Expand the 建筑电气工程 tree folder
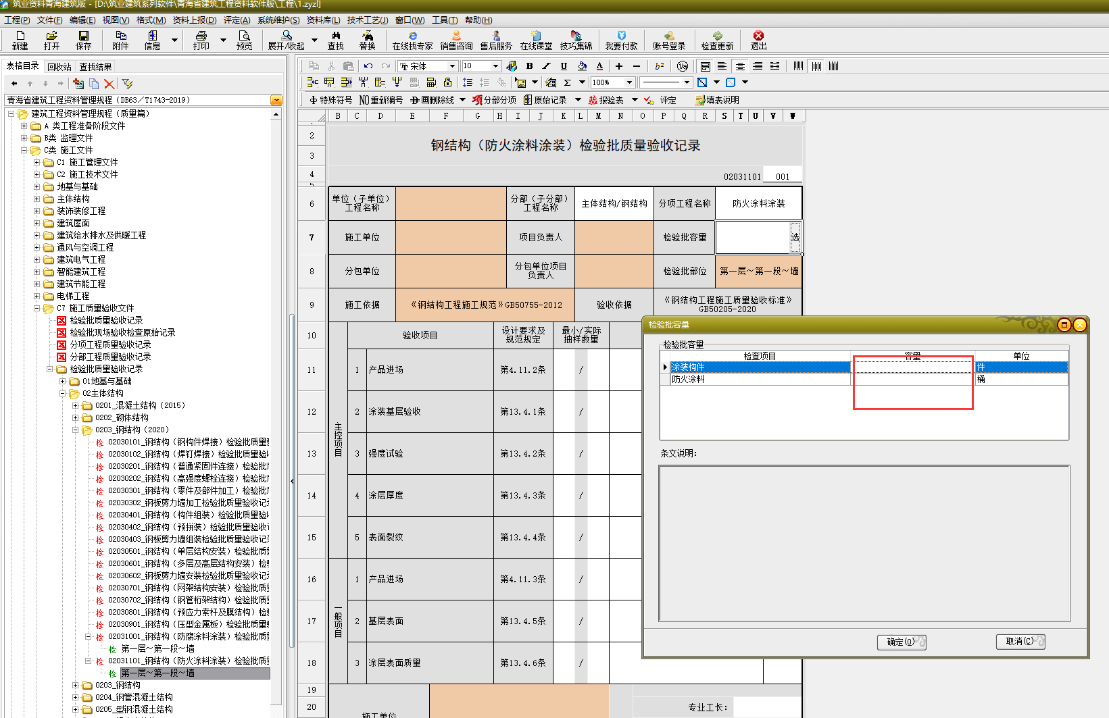Viewport: 1109px width, 718px height. click(37, 260)
